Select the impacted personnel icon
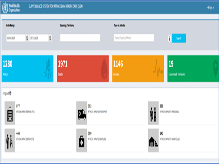The image size is (219, 164). (x=153, y=113)
